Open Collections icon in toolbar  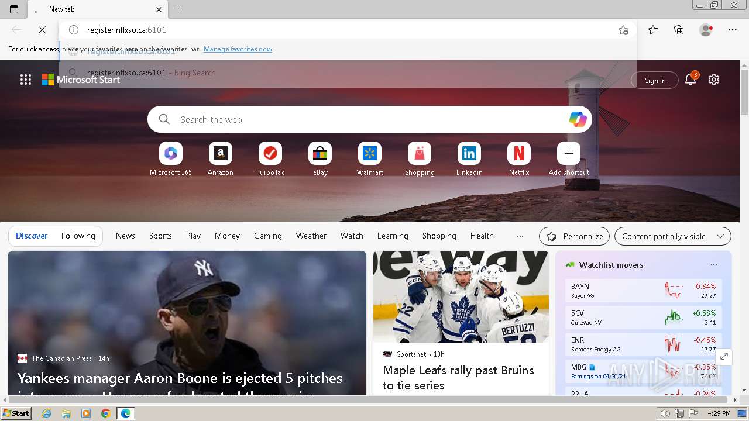679,30
